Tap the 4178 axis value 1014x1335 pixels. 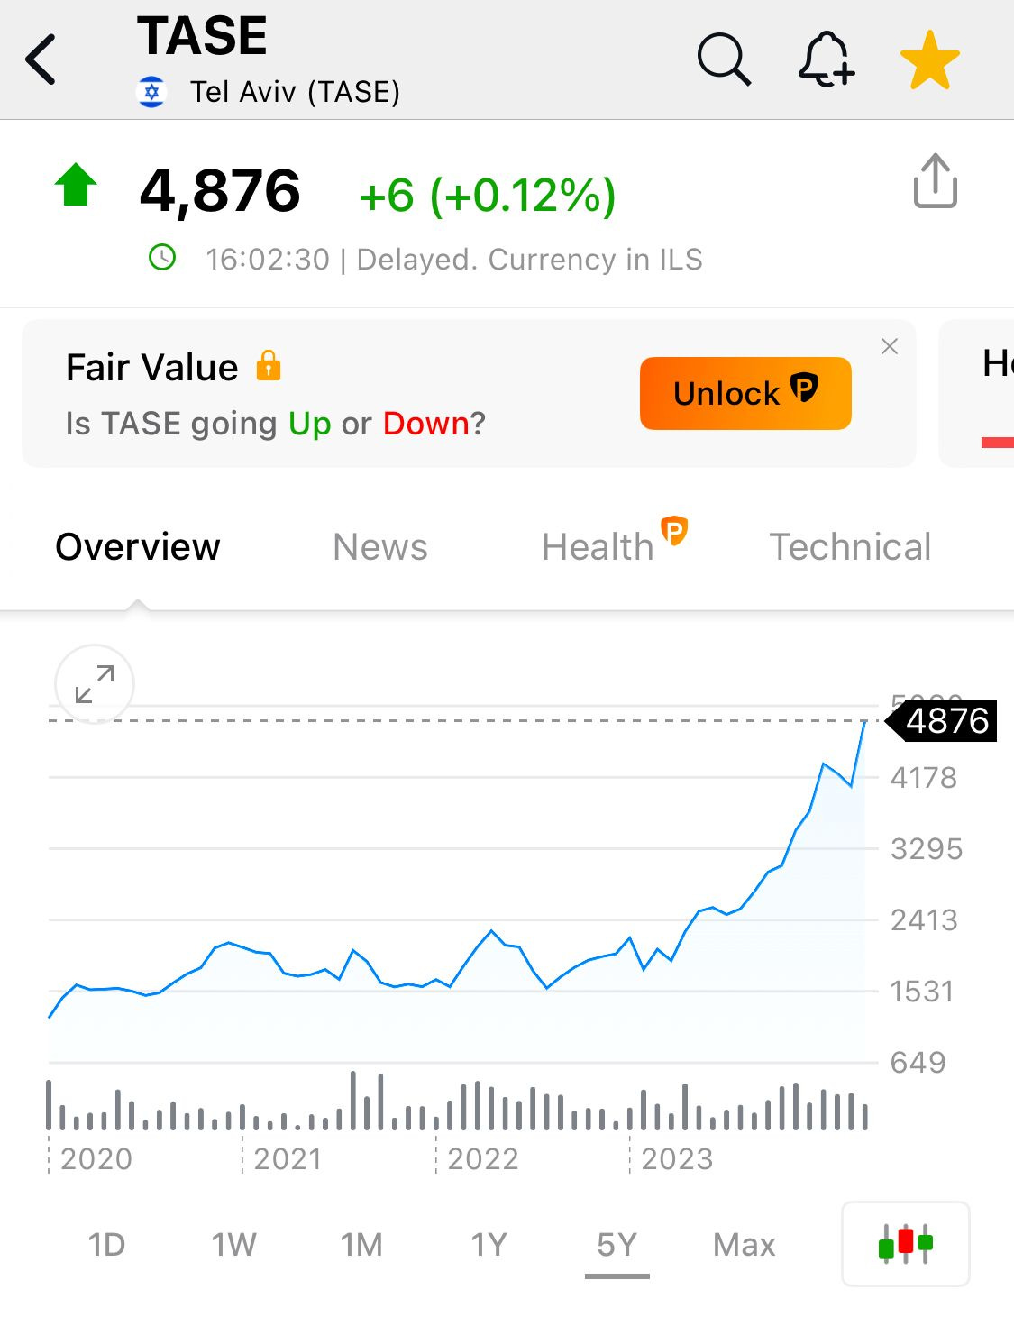[924, 777]
